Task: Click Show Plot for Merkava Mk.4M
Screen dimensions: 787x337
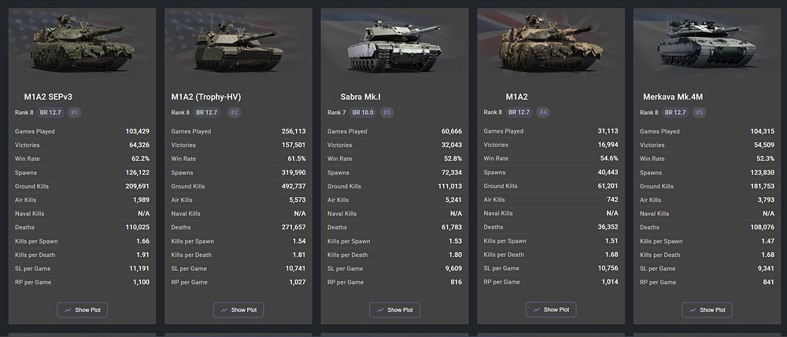Action: pyautogui.click(x=707, y=310)
